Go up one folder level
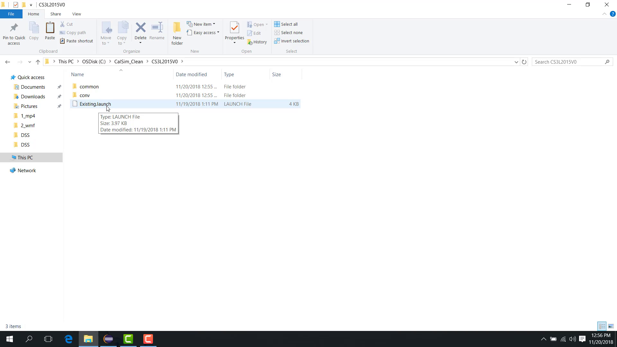 (x=38, y=62)
